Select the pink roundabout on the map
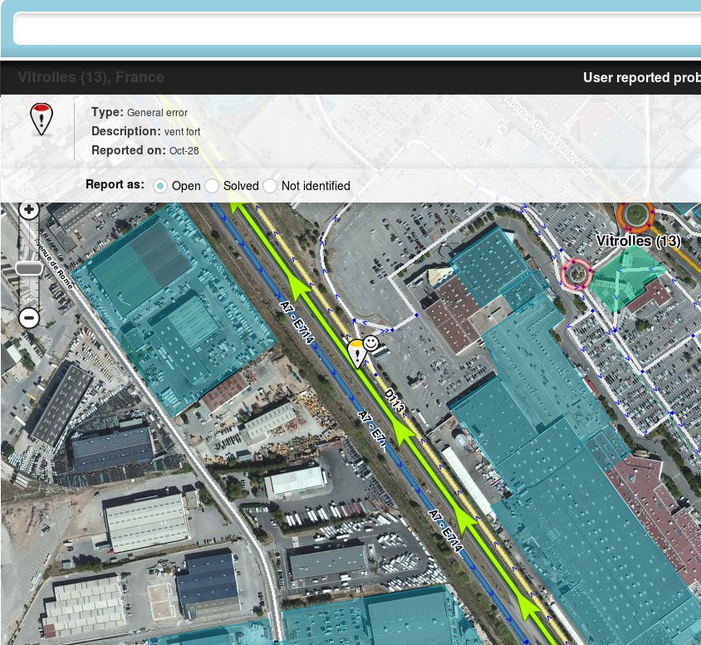 point(576,272)
